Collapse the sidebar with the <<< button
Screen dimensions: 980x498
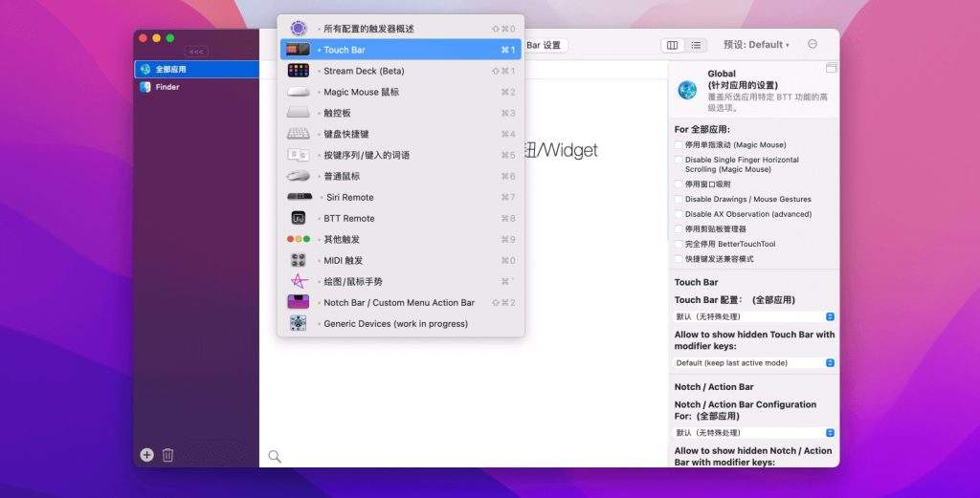(x=196, y=51)
